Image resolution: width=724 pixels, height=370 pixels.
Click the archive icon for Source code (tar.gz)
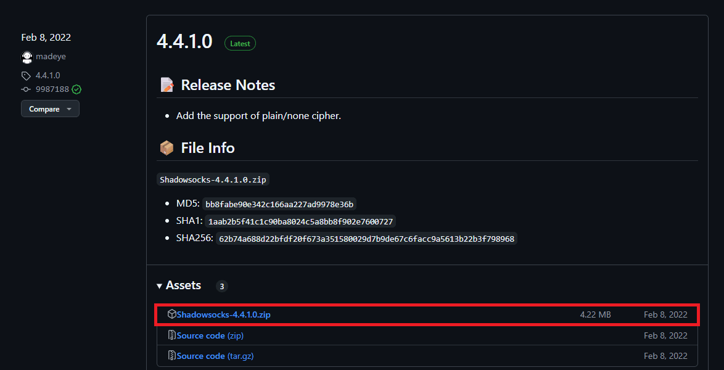[171, 355]
